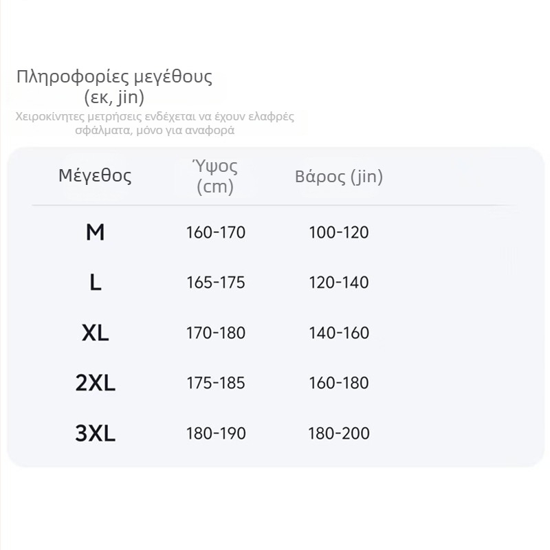550x550 pixels.
Task: Click the Βάρος (jin) column header
Action: [x=339, y=177]
